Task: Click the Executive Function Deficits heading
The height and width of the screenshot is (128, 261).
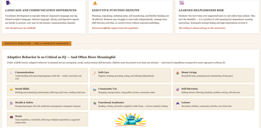Action: coord(115,10)
